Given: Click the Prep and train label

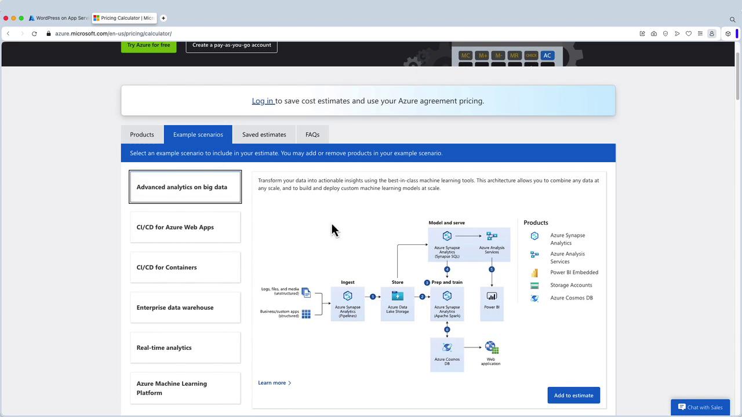Looking at the screenshot, I should coord(447,283).
